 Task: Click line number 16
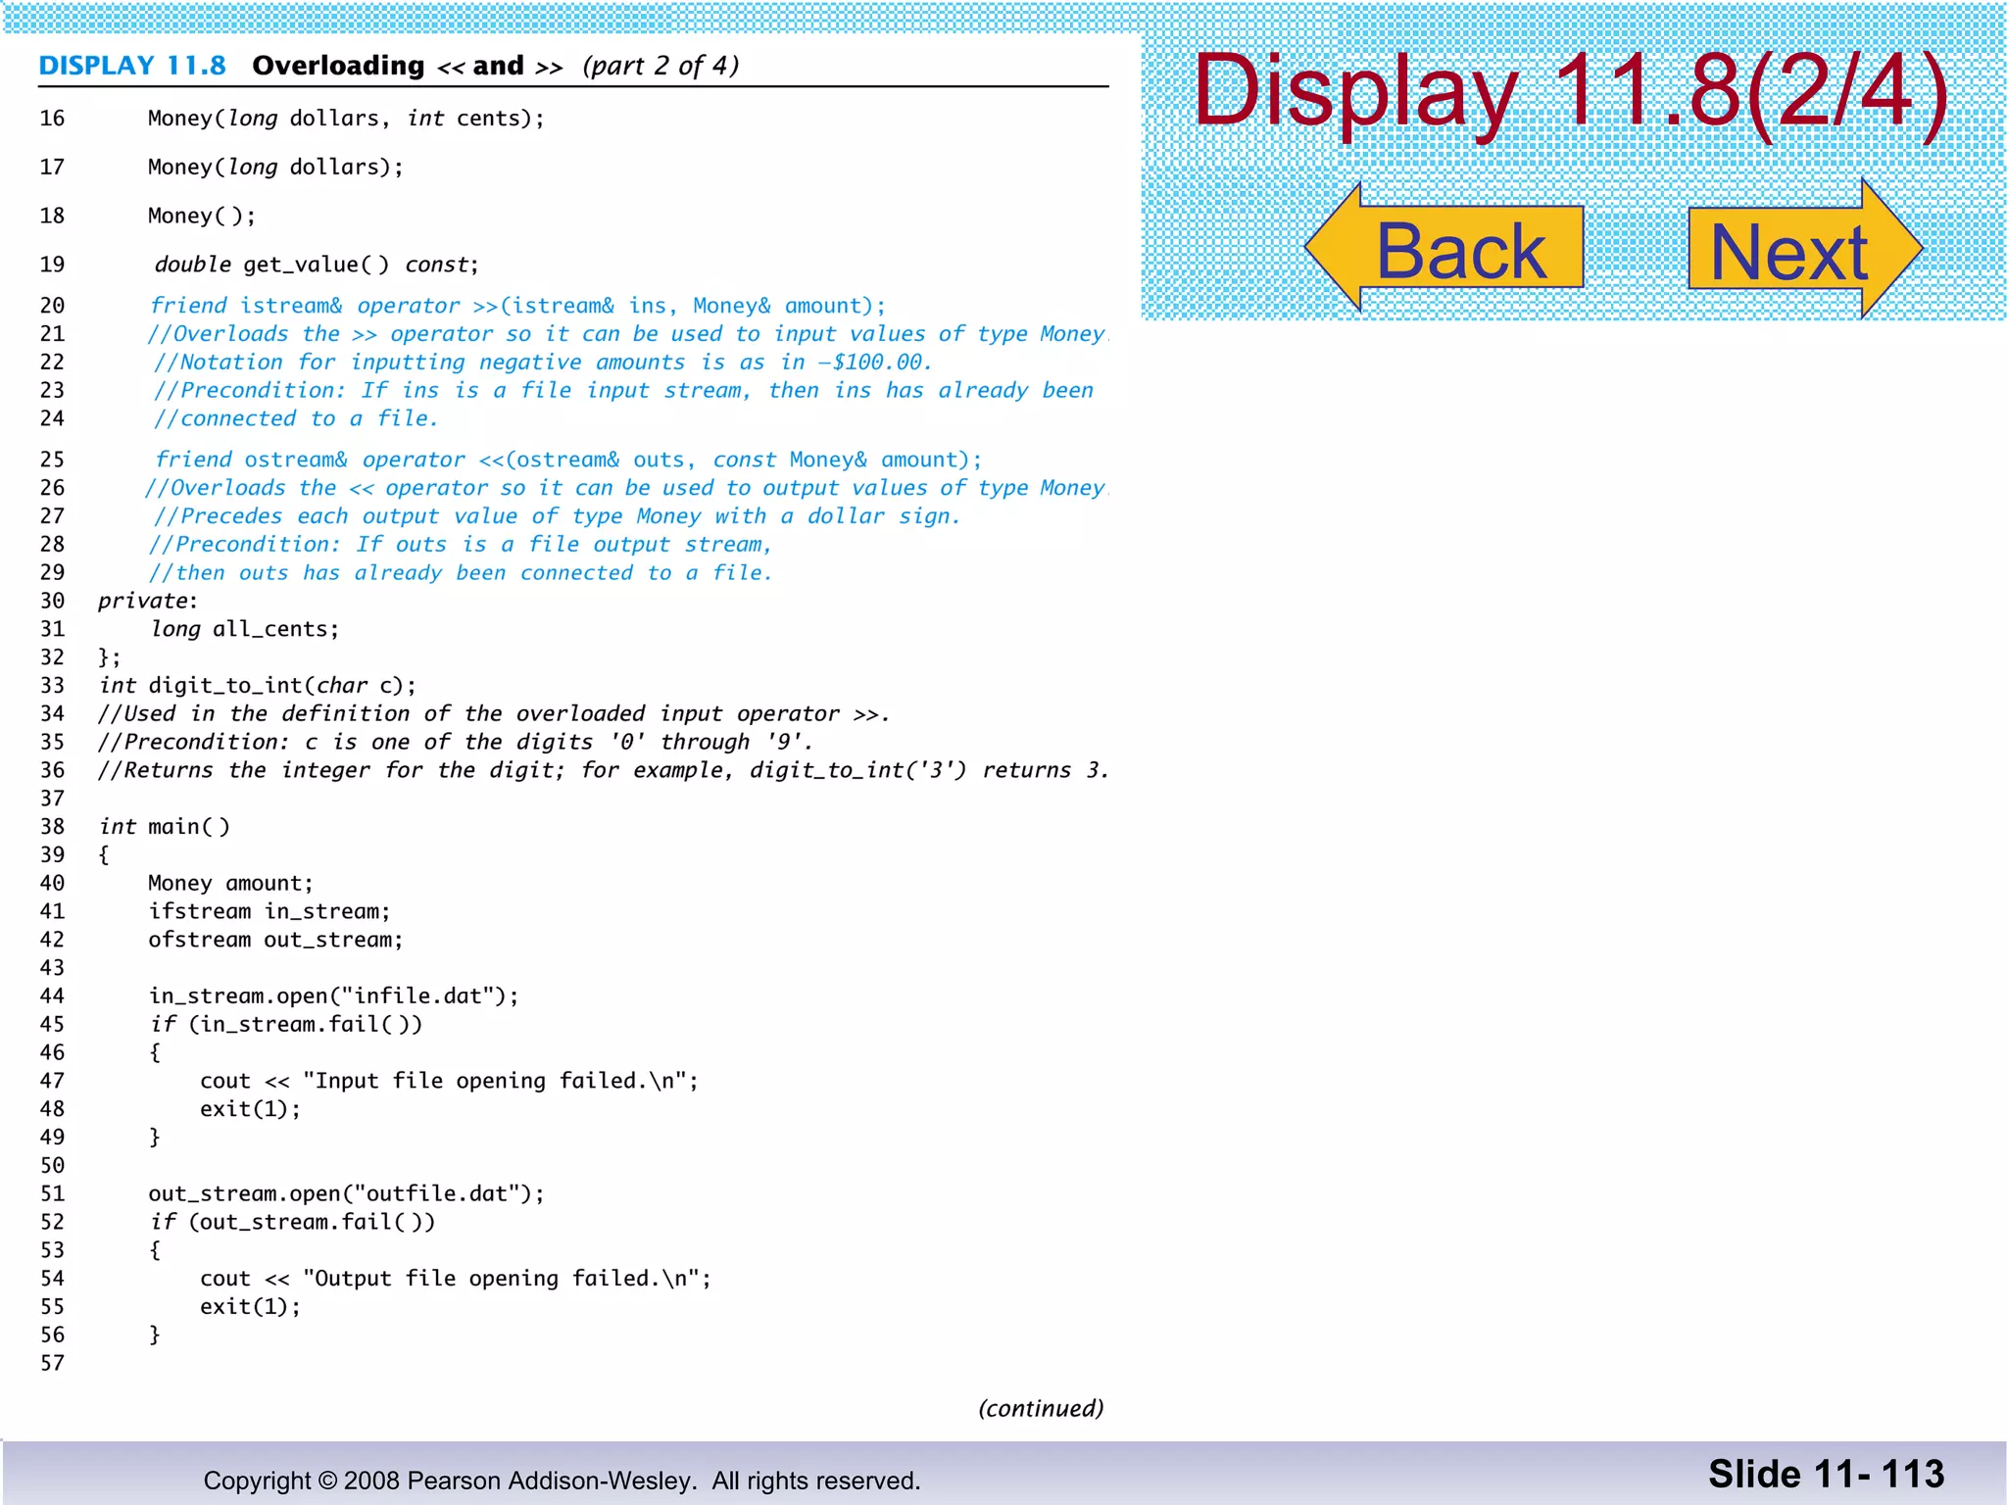click(x=52, y=119)
